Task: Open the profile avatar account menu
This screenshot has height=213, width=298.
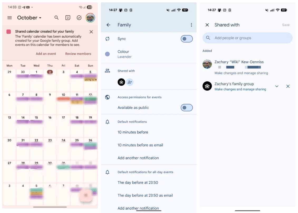Action: (x=90, y=18)
